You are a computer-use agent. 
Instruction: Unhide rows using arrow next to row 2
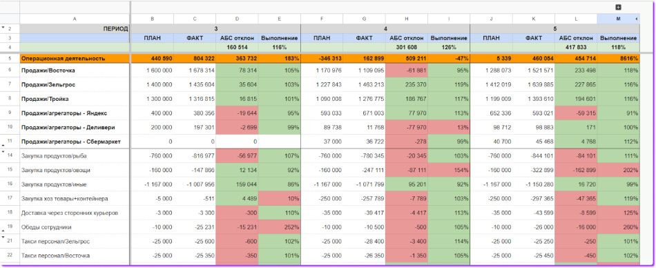coord(3,27)
